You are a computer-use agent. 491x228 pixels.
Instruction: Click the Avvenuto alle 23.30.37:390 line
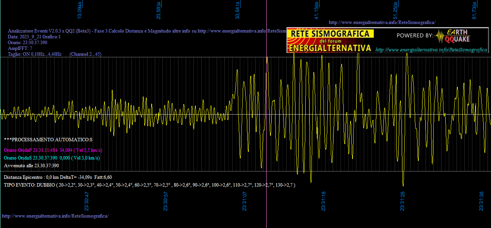pyautogui.click(x=31, y=165)
